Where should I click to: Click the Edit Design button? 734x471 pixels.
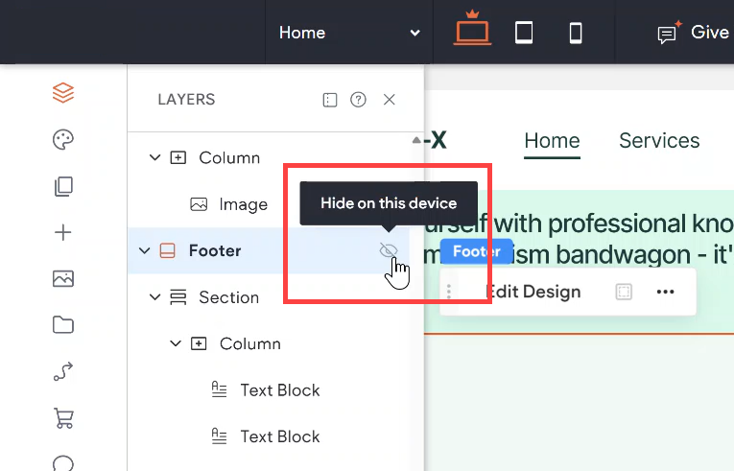click(x=533, y=292)
